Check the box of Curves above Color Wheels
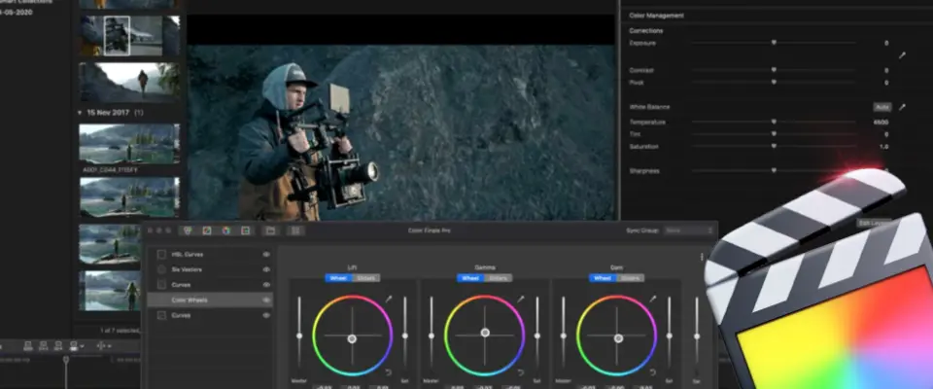 [161, 285]
